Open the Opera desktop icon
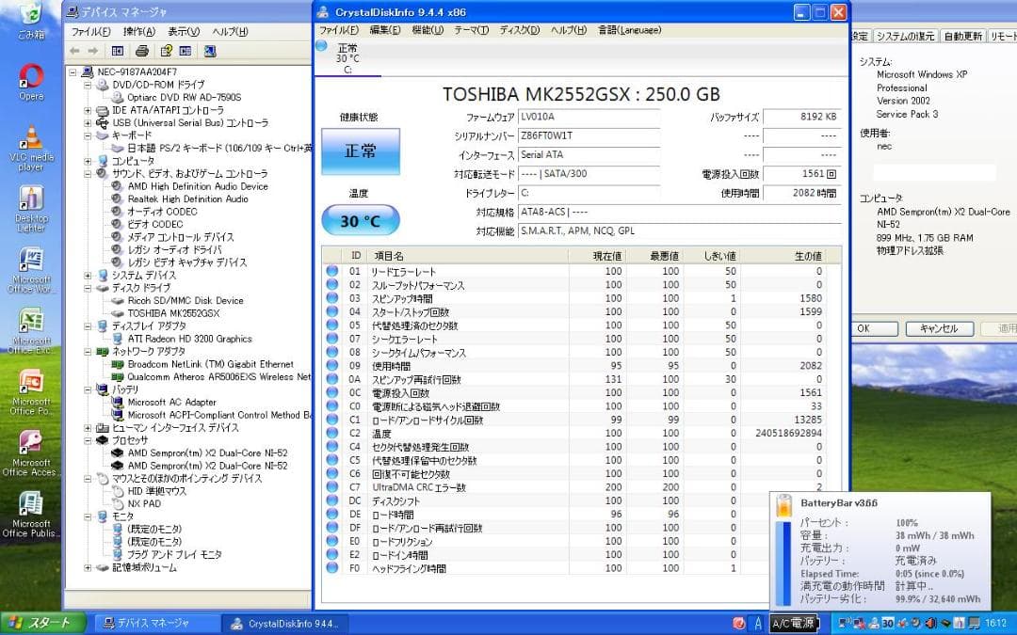 coord(30,82)
